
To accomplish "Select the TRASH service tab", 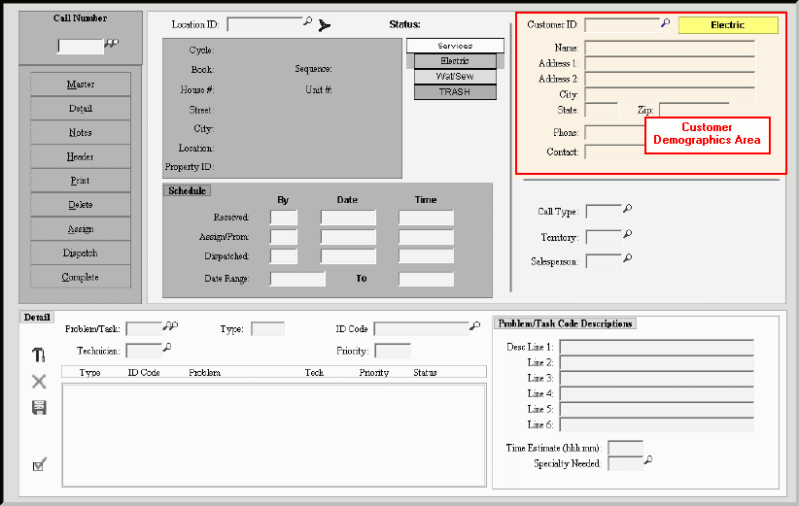I will point(454,91).
